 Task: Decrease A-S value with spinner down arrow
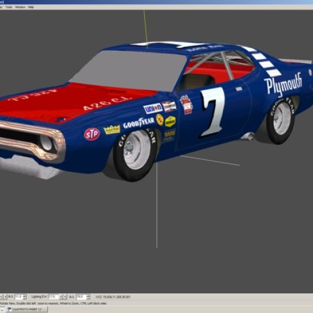tap(88, 298)
